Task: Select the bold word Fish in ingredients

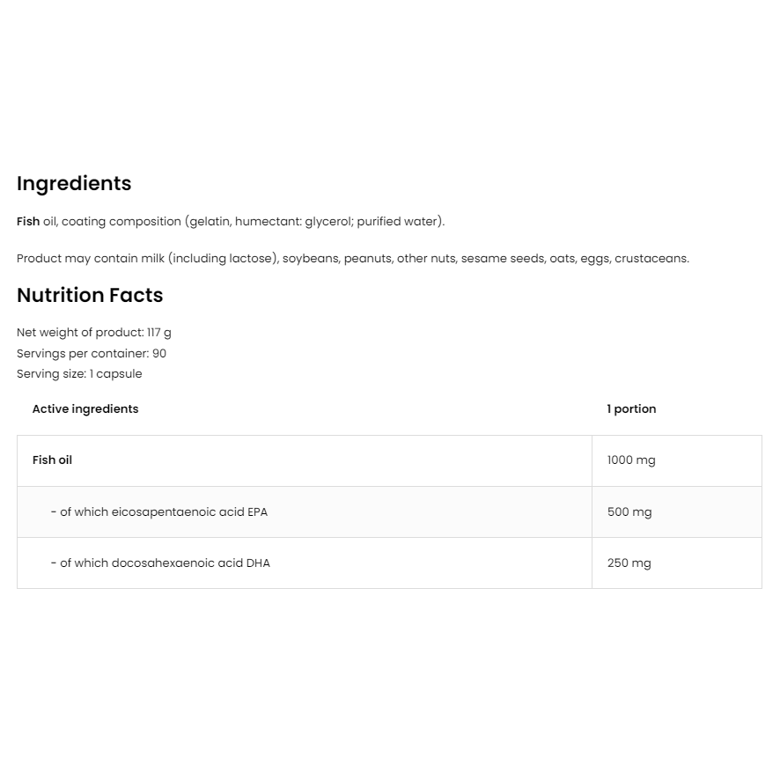Action: (28, 221)
